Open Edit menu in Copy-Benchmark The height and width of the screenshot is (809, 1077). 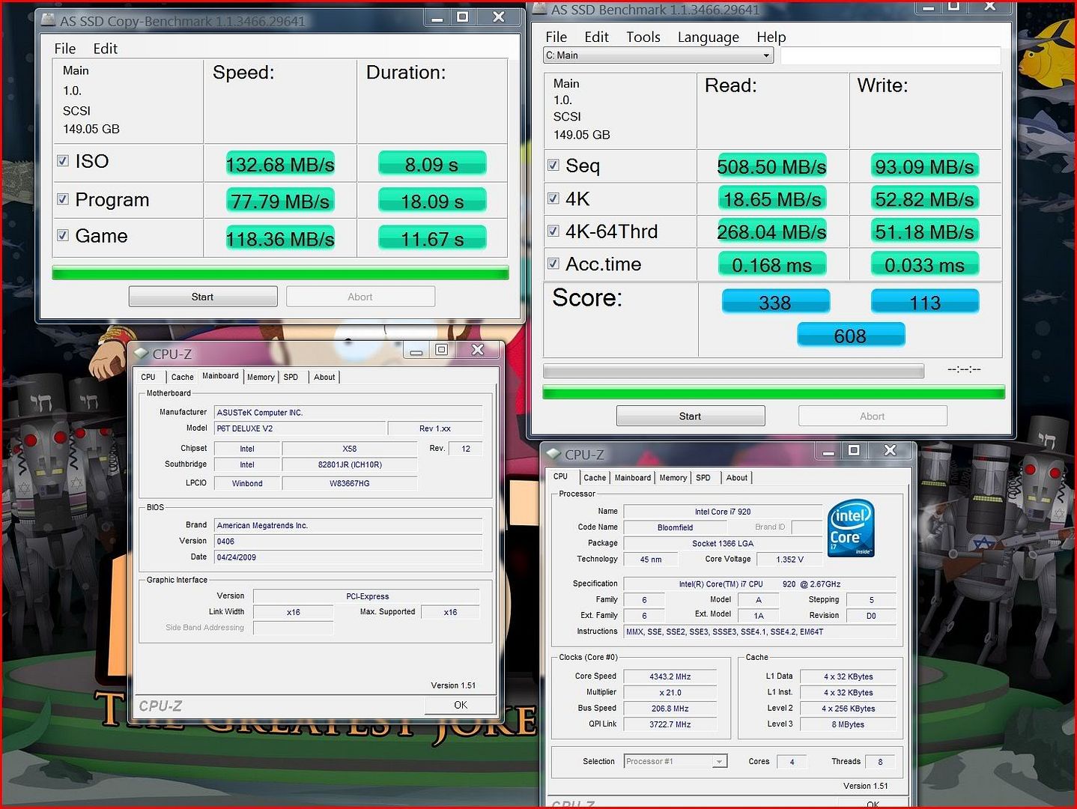point(105,49)
